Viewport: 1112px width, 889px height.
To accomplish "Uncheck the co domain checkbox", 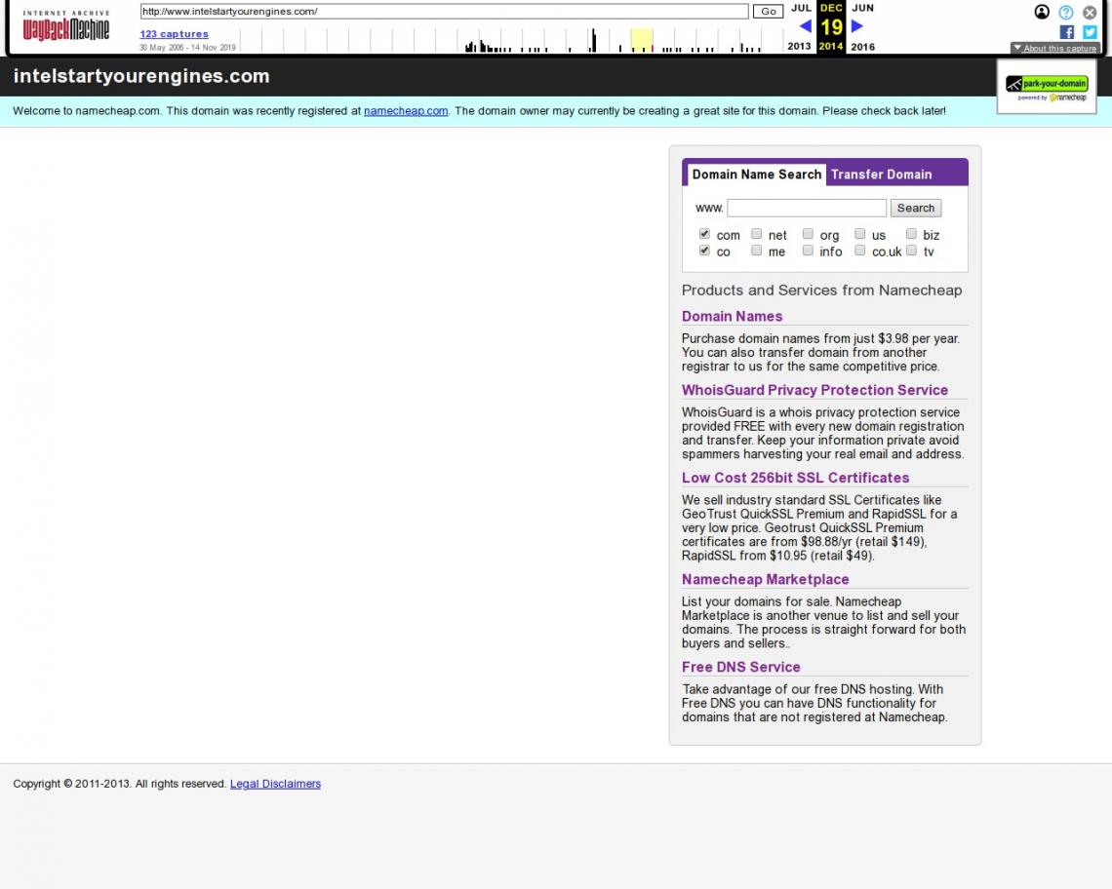I will click(x=704, y=251).
